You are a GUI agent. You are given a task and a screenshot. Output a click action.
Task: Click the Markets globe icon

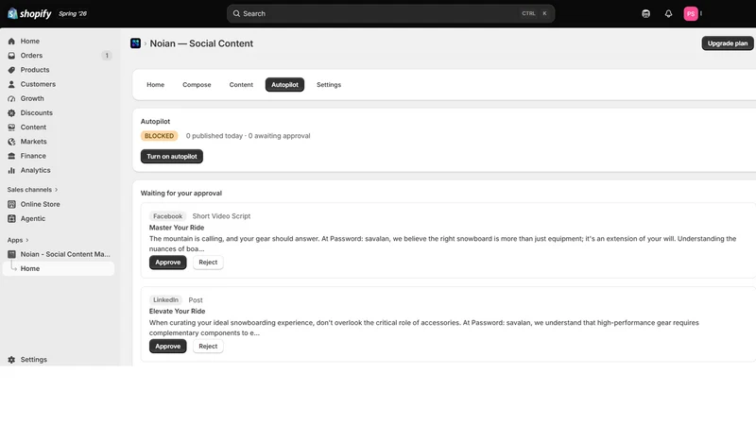11,142
